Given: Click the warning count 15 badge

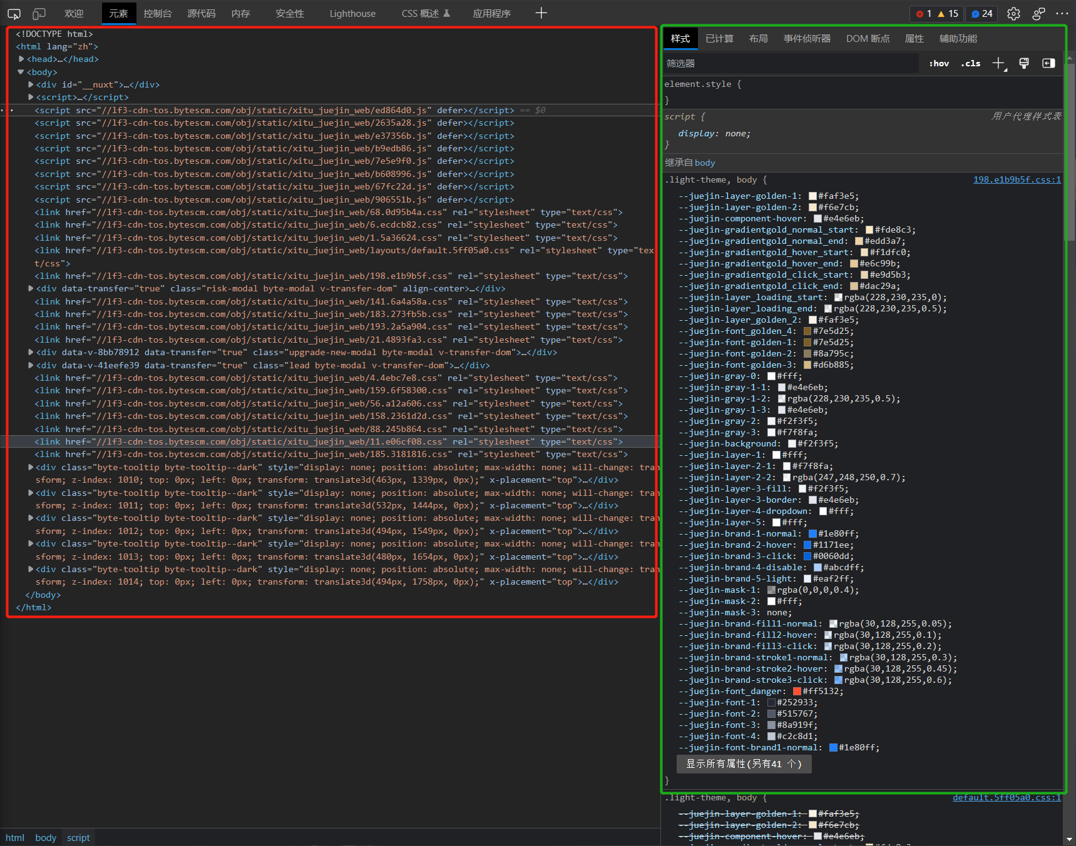Looking at the screenshot, I should pyautogui.click(x=948, y=14).
